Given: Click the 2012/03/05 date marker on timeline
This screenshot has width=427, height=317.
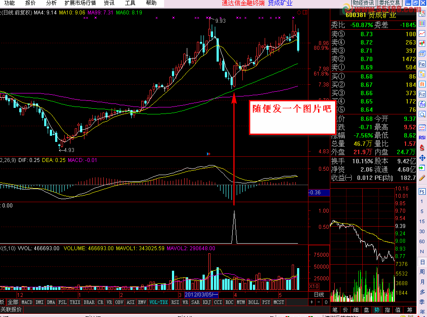Looking at the screenshot, I should point(201,295).
